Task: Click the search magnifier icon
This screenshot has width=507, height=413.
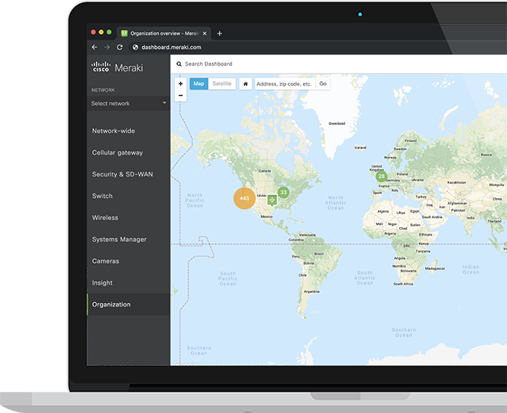Action: (x=179, y=64)
